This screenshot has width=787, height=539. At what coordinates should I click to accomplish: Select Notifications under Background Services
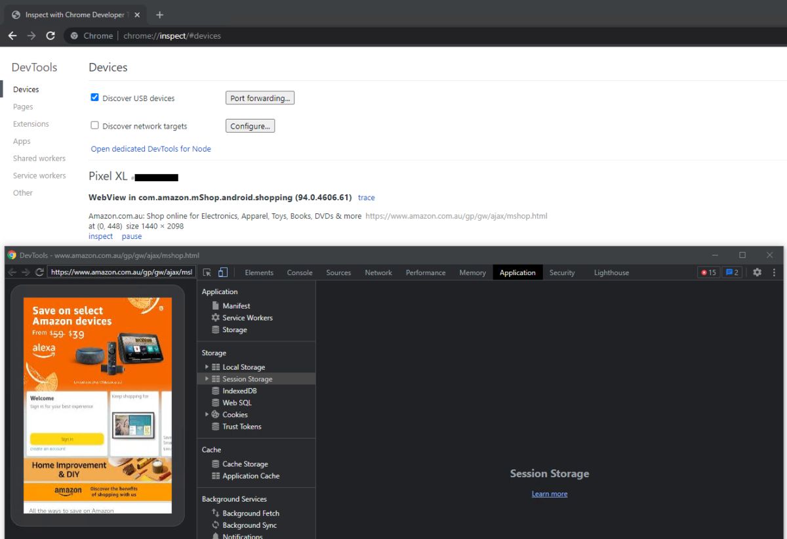(x=242, y=536)
